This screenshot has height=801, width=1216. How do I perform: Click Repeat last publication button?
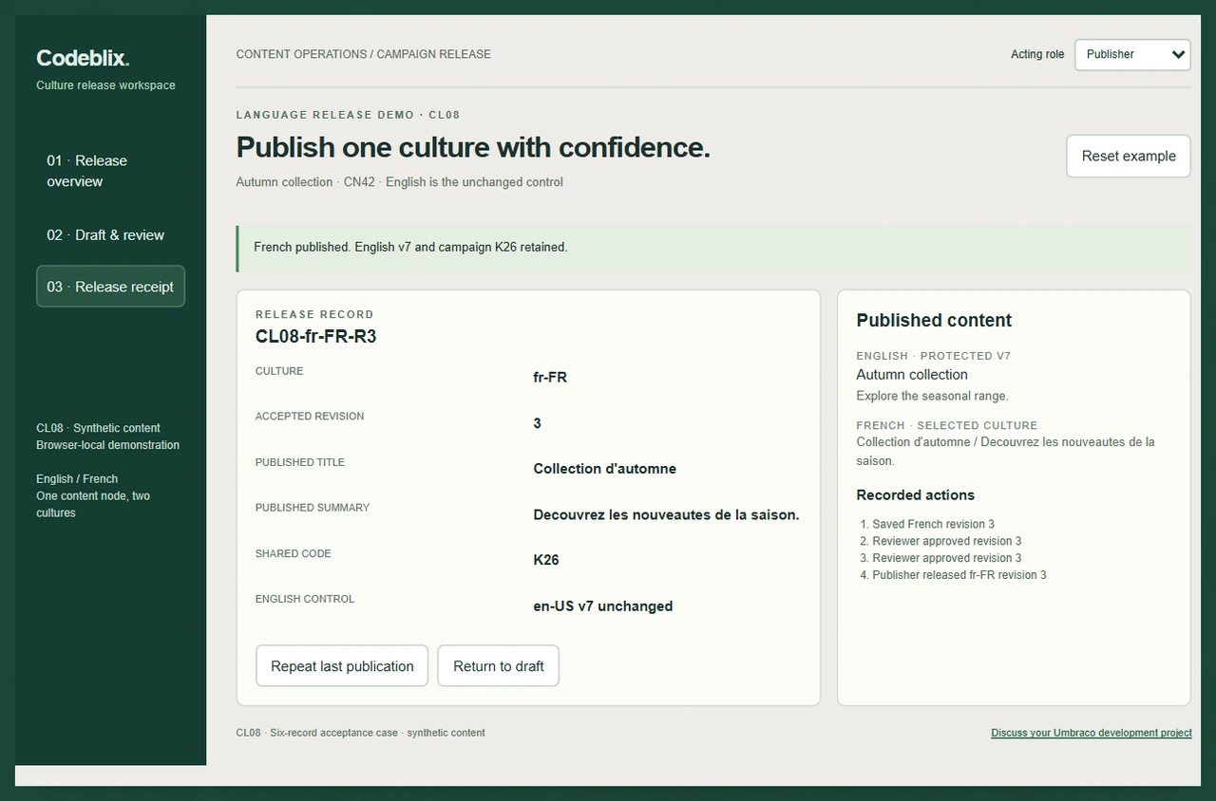tap(342, 666)
